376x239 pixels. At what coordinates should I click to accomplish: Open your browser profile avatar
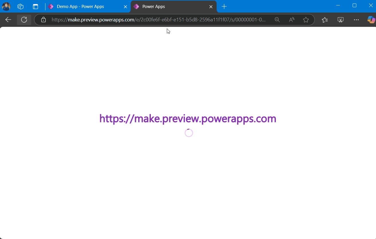pyautogui.click(x=6, y=6)
